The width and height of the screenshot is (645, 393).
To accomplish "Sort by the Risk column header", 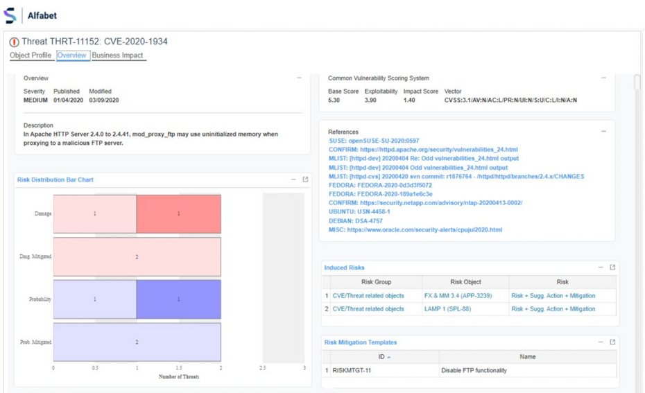I will 562,282.
